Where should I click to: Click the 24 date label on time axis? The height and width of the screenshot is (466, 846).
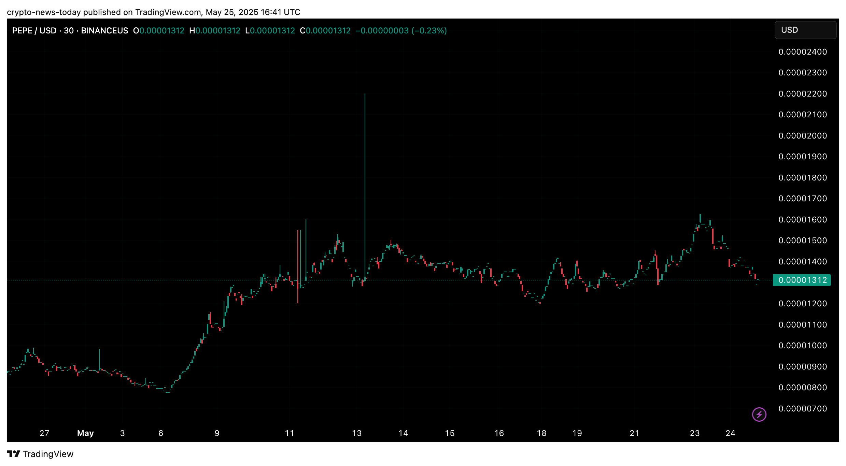coord(730,433)
